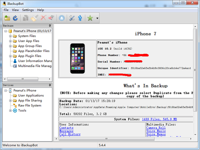Select User App Files tree item
200x150 pixels.
(29, 41)
